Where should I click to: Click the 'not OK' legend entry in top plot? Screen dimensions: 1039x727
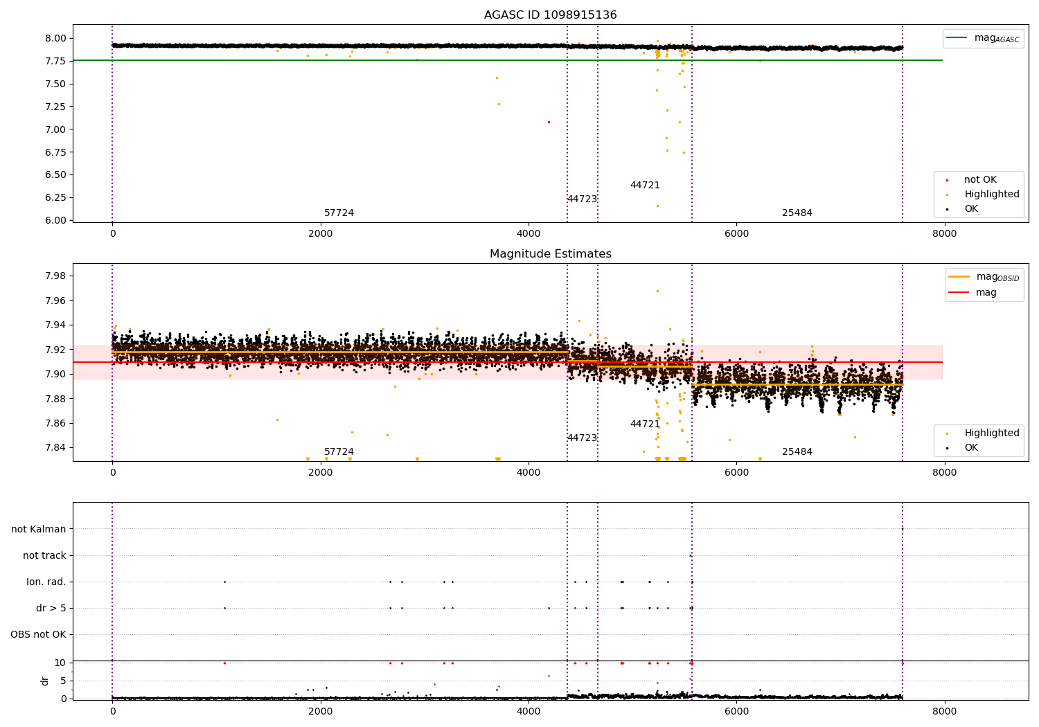click(980, 180)
